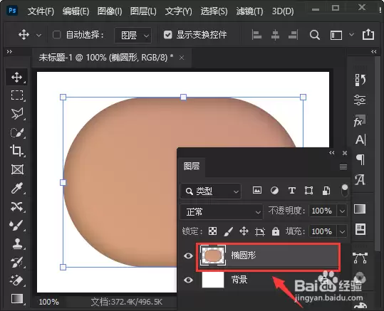Expand the left toolbar double arrows
The width and height of the screenshot is (384, 311).
tap(9, 52)
